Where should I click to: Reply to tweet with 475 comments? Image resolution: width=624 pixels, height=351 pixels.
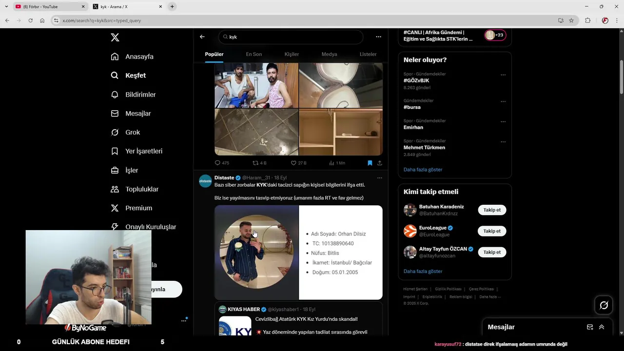click(x=222, y=163)
